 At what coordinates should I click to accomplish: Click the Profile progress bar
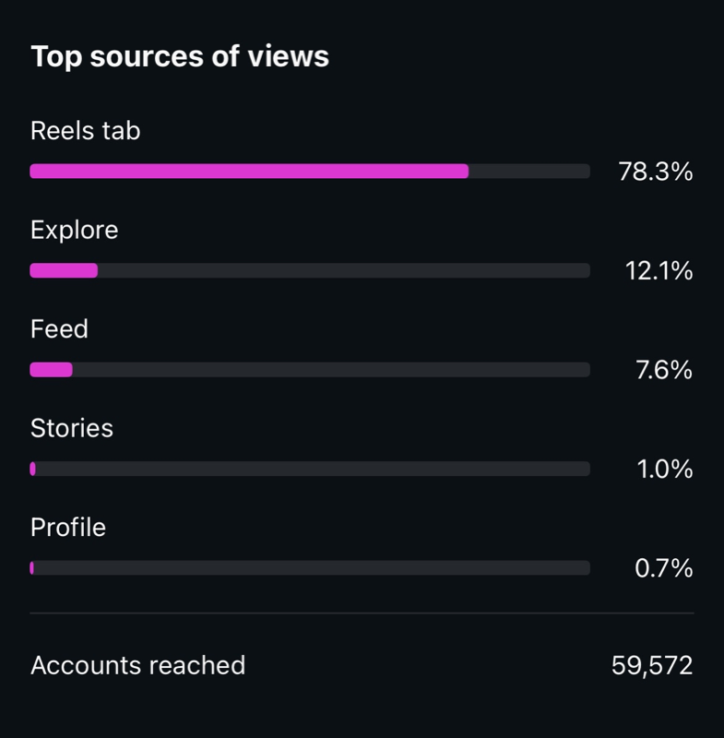coord(311,568)
